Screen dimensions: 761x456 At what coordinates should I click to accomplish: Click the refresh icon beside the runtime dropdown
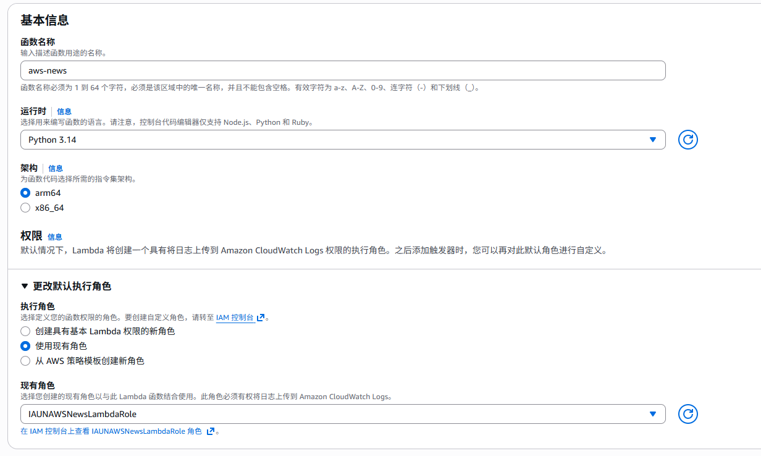[687, 140]
